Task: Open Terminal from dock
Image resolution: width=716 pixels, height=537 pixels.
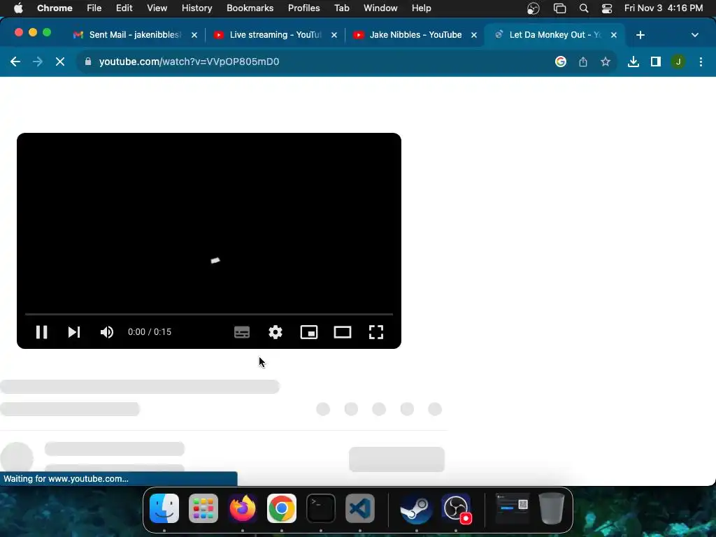Action: [x=321, y=508]
